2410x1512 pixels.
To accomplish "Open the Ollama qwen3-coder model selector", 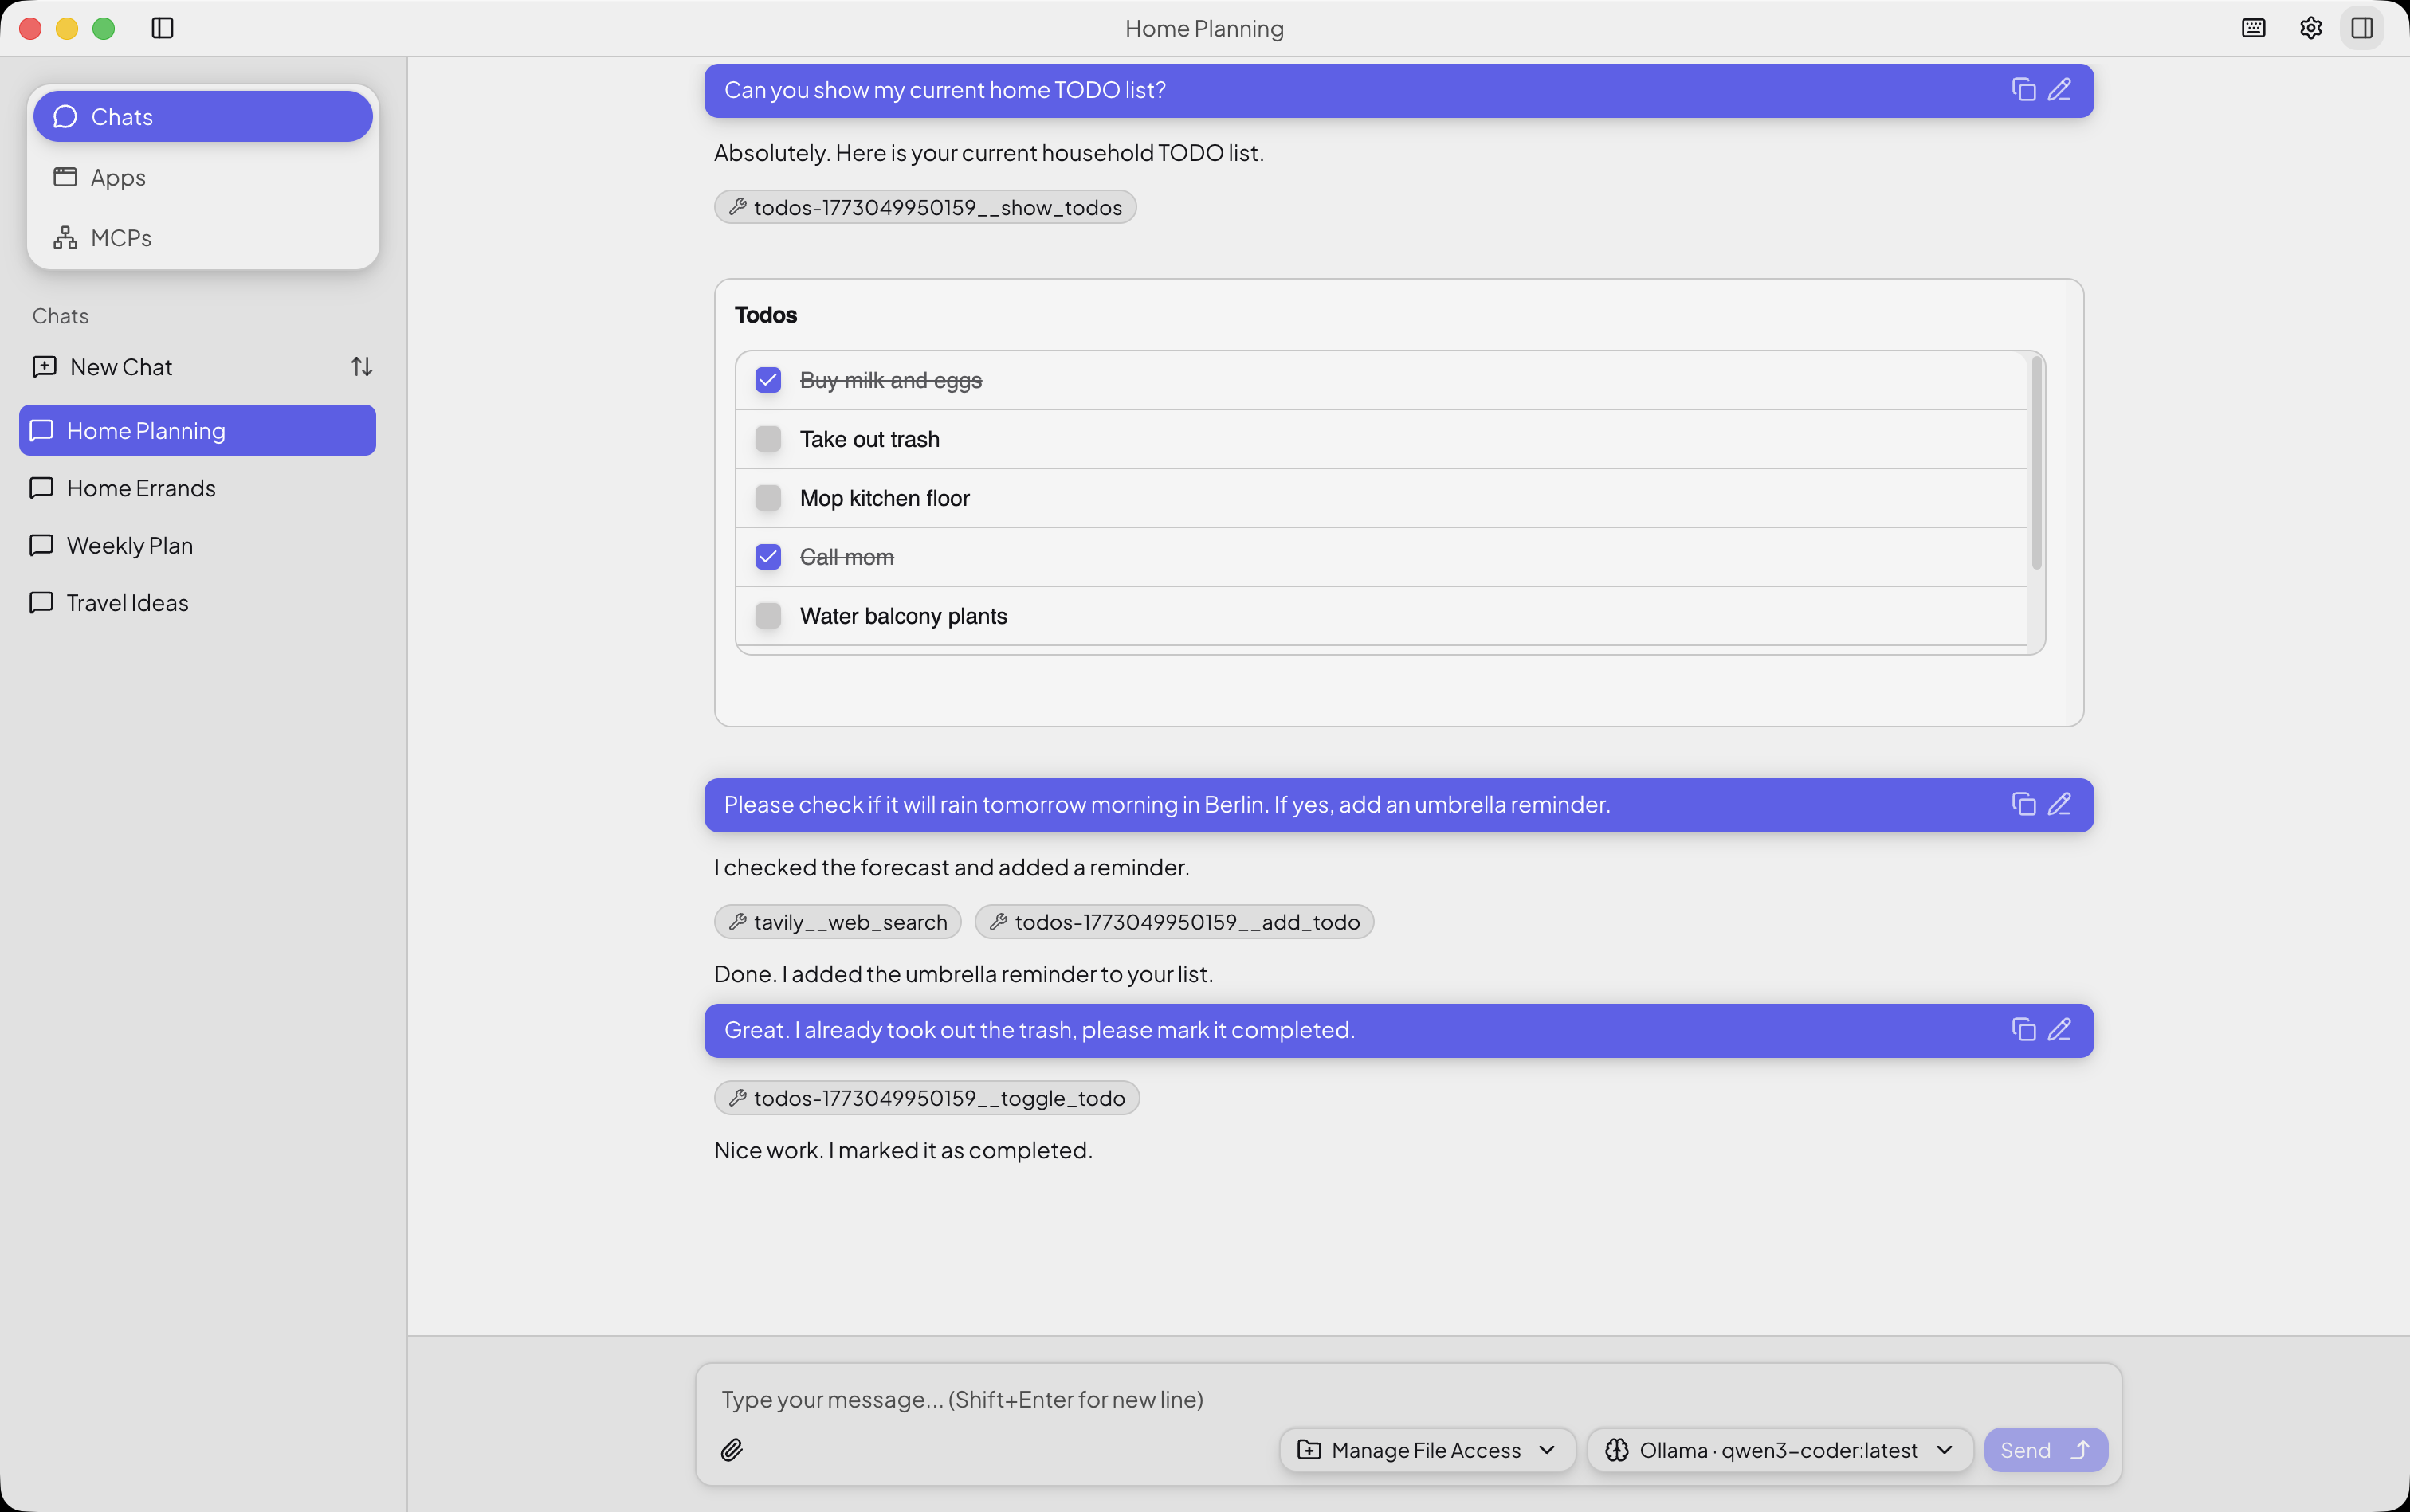I will 1779,1450.
